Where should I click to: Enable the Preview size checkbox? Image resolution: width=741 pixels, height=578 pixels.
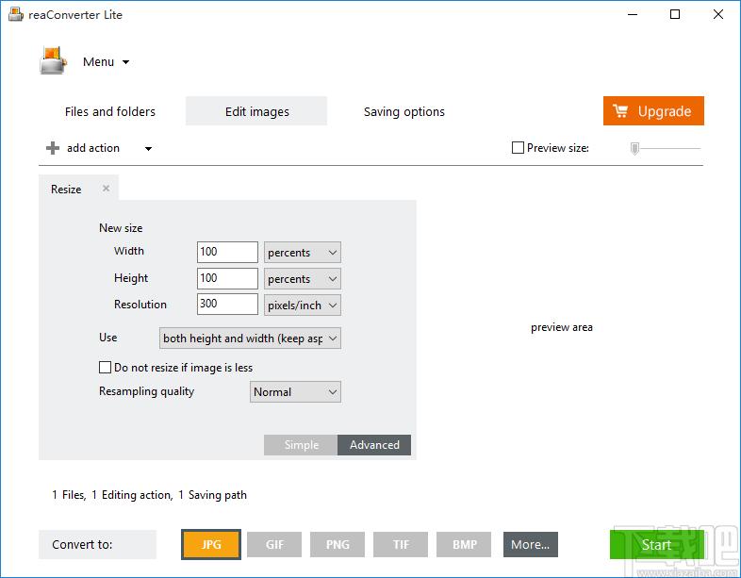tap(518, 148)
